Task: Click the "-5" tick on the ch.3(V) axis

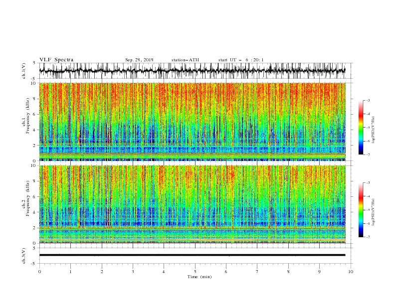Action: pyautogui.click(x=33, y=264)
